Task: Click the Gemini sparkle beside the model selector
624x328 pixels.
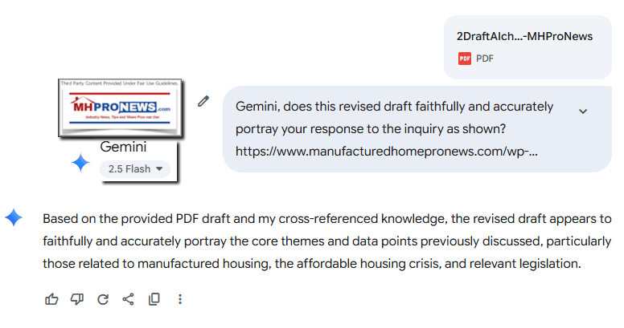Action: (x=80, y=163)
